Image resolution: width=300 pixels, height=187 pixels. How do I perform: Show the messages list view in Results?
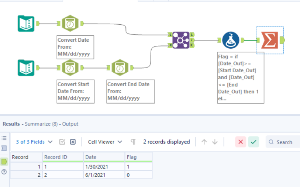pyautogui.click(x=4, y=138)
